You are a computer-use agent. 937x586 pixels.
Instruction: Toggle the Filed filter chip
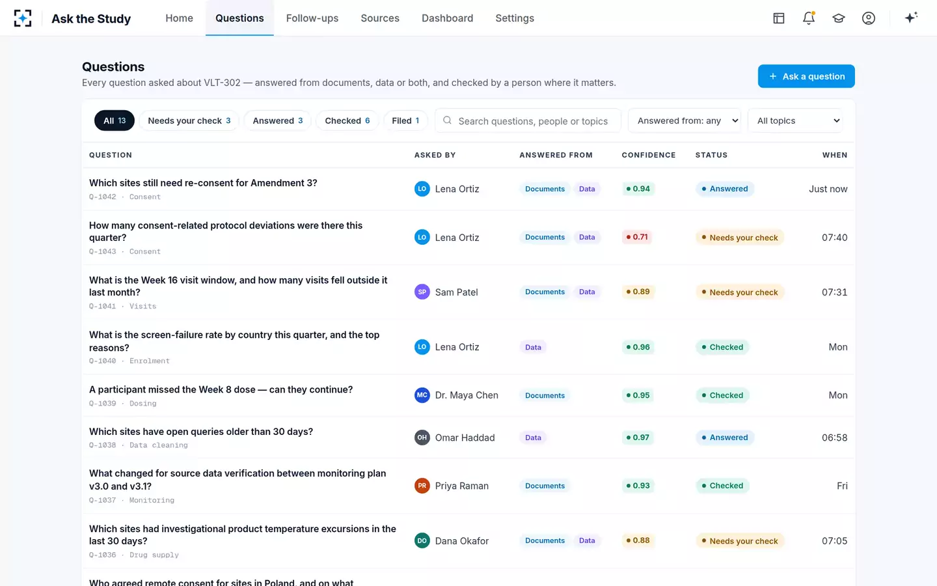(405, 120)
